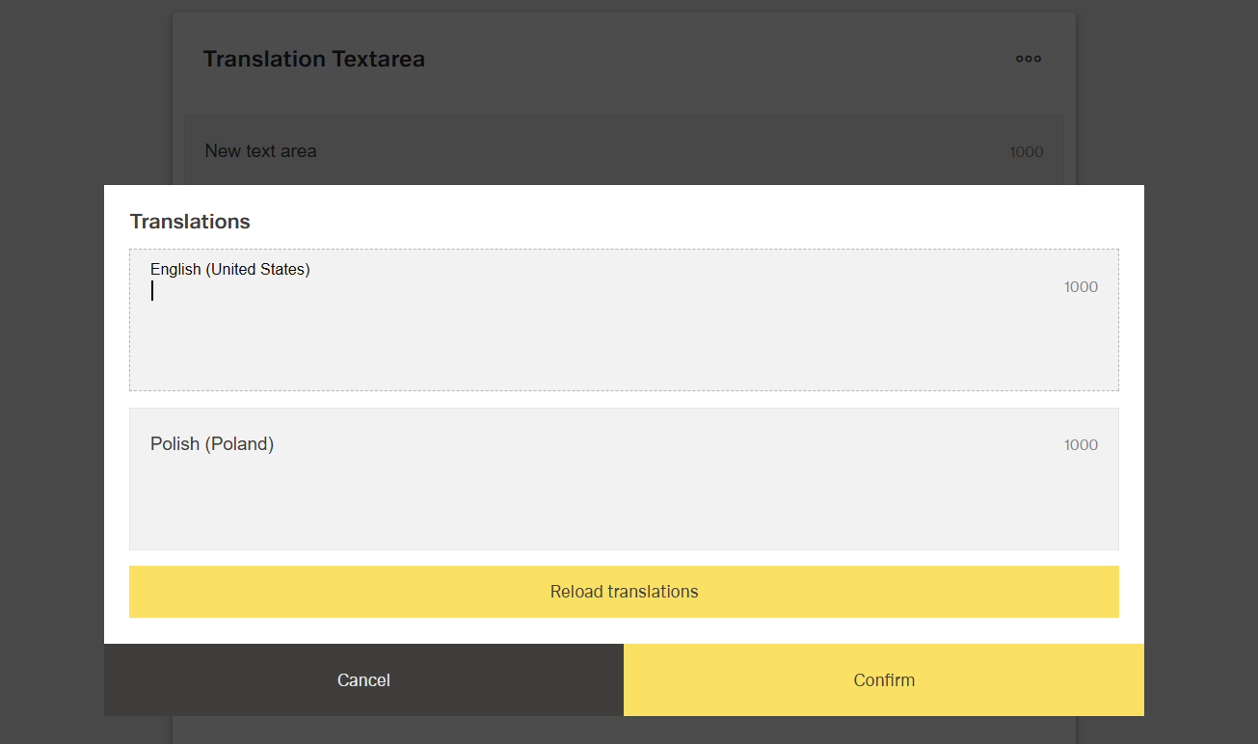Image resolution: width=1258 pixels, height=744 pixels.
Task: Click the 1000 character counter in English field
Action: pos(1080,286)
